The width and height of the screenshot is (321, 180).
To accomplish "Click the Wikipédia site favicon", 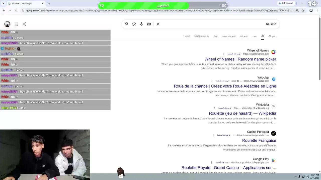I will 274,106.
